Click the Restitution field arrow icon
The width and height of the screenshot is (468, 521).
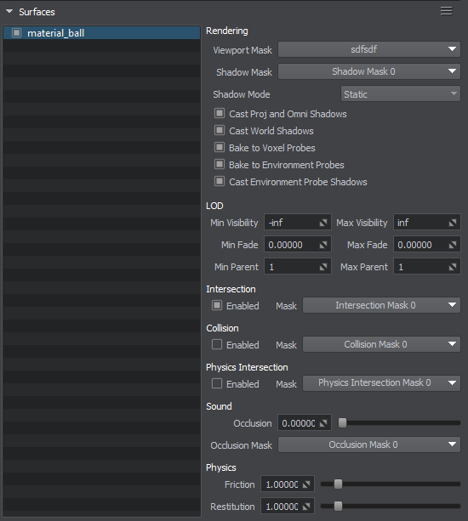tap(306, 507)
